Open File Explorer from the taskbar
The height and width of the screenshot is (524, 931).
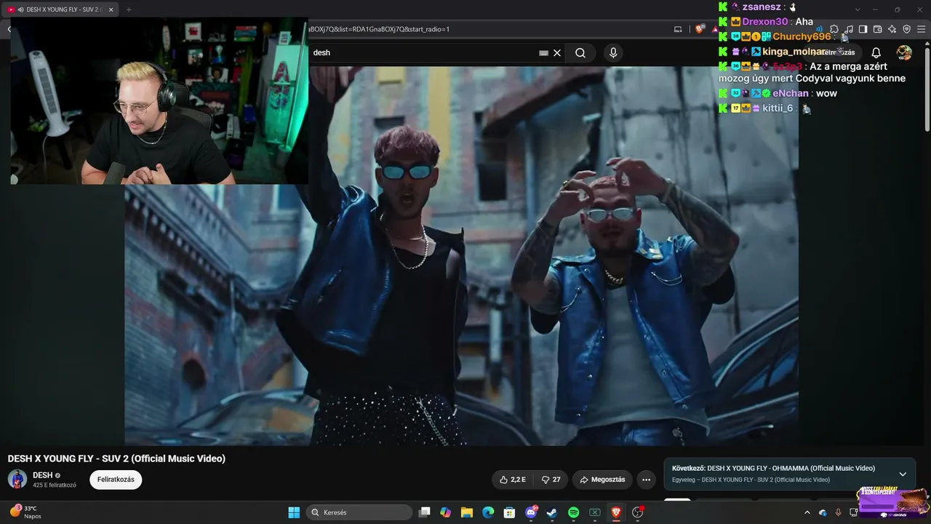coord(467,512)
